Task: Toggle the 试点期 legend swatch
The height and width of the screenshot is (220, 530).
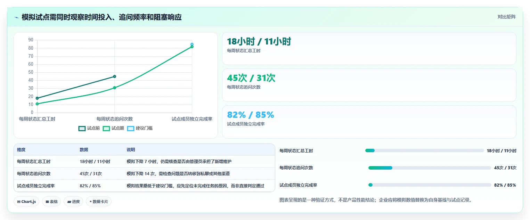Action: coord(106,128)
